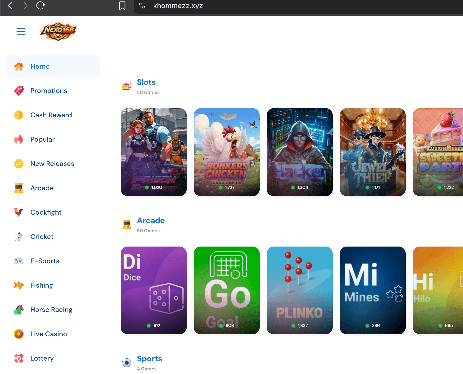
Task: Open Arcade from the sidebar menu
Action: click(x=53, y=188)
